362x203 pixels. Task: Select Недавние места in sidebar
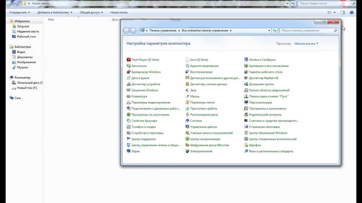28,32
